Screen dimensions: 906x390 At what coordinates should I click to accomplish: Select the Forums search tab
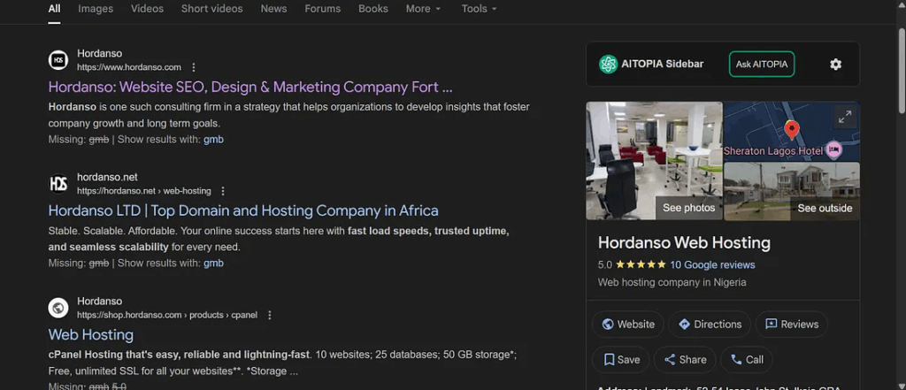point(322,9)
